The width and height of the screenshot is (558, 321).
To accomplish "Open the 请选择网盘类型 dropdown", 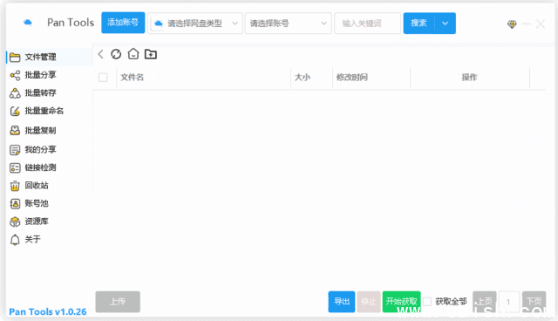I will pos(195,24).
